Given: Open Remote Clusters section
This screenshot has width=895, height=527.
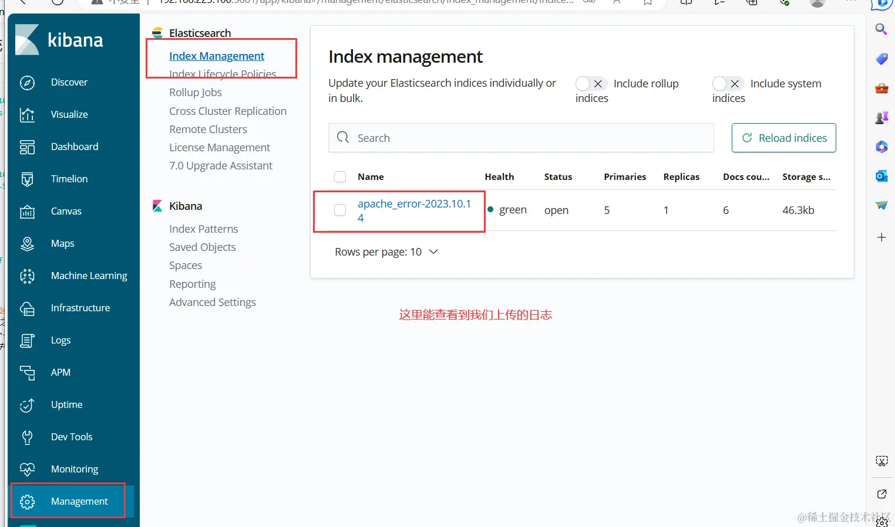Looking at the screenshot, I should coord(208,130).
